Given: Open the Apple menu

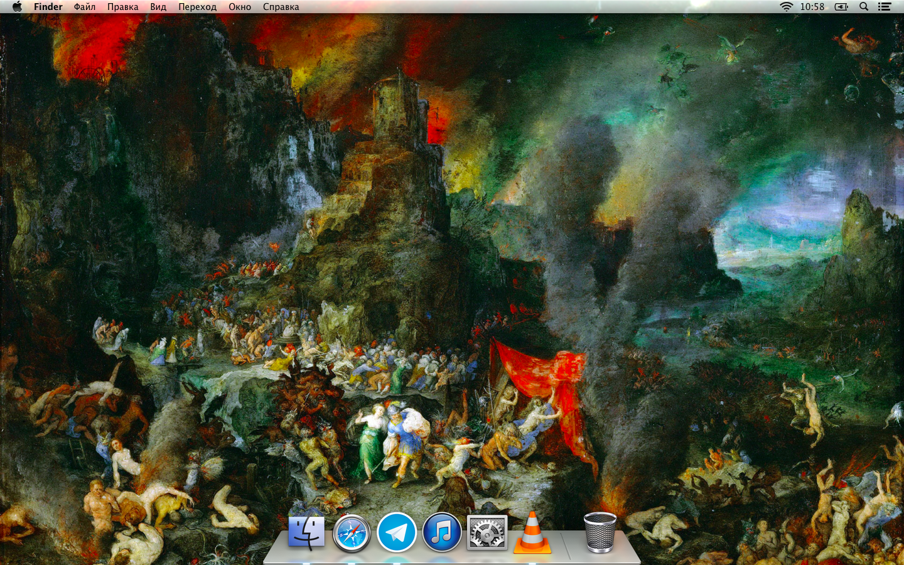Looking at the screenshot, I should tap(17, 7).
